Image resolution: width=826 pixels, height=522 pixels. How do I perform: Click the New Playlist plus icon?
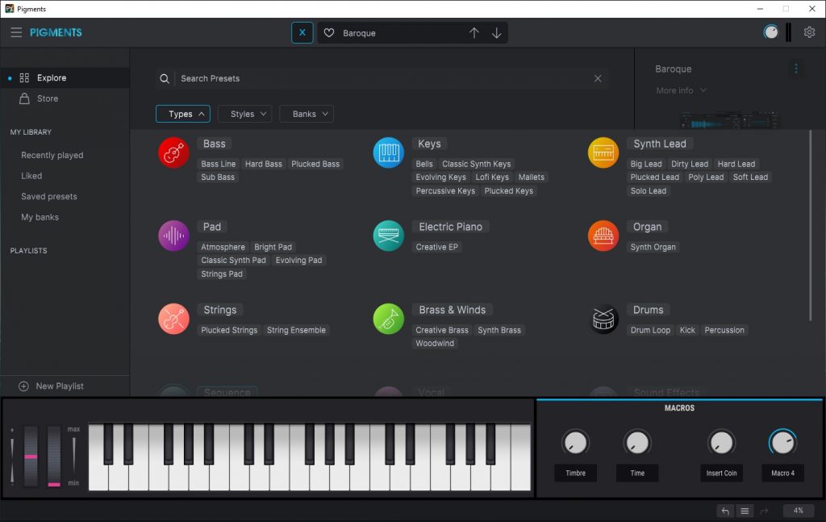[23, 386]
